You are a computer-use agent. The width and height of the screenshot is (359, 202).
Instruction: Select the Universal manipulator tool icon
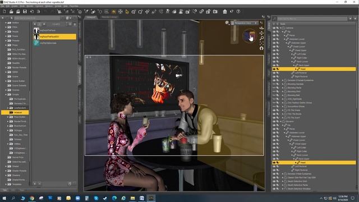point(134,11)
